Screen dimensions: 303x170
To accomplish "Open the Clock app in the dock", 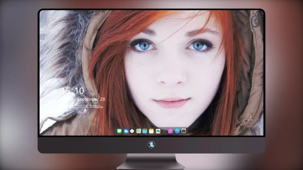I will point(132,131).
